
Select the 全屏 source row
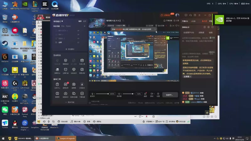pos(67,42)
